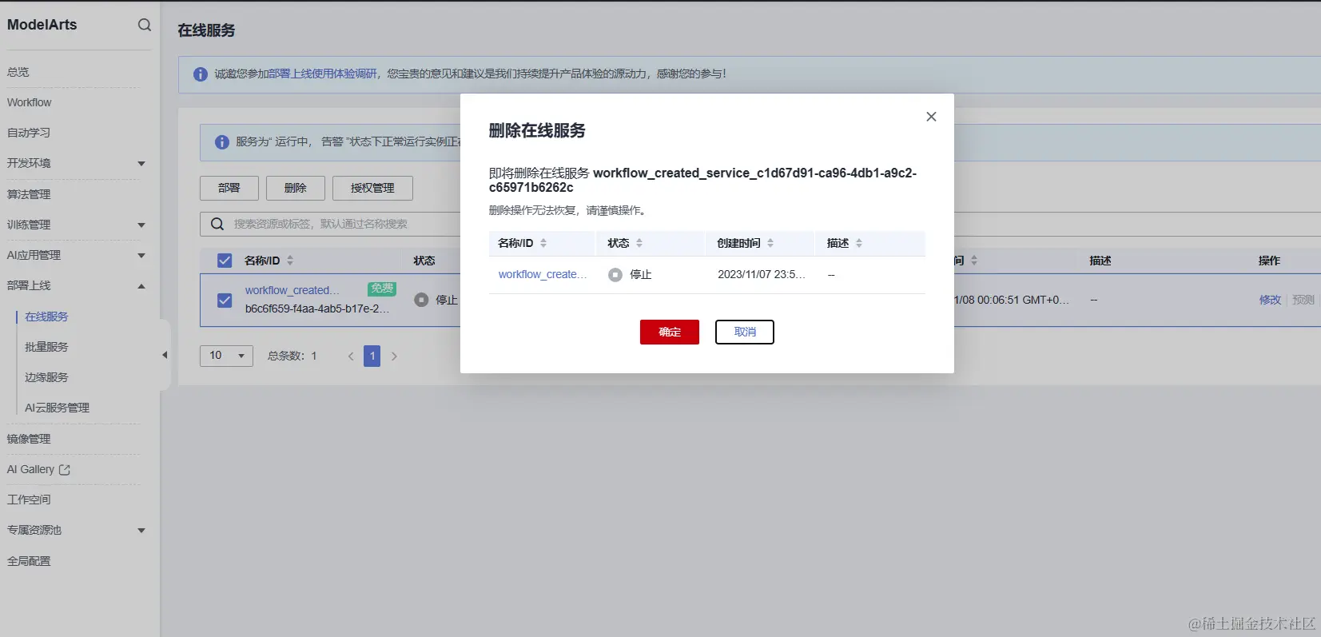Screen dimensions: 1321x637
Task: Open the ModelArts sidebar search icon
Action: point(145,25)
